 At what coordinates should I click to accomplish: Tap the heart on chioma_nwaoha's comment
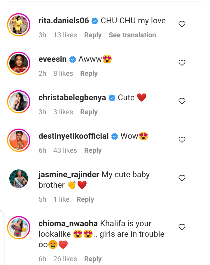pos(182,227)
